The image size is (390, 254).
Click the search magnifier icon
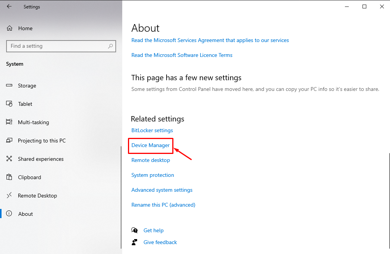110,46
